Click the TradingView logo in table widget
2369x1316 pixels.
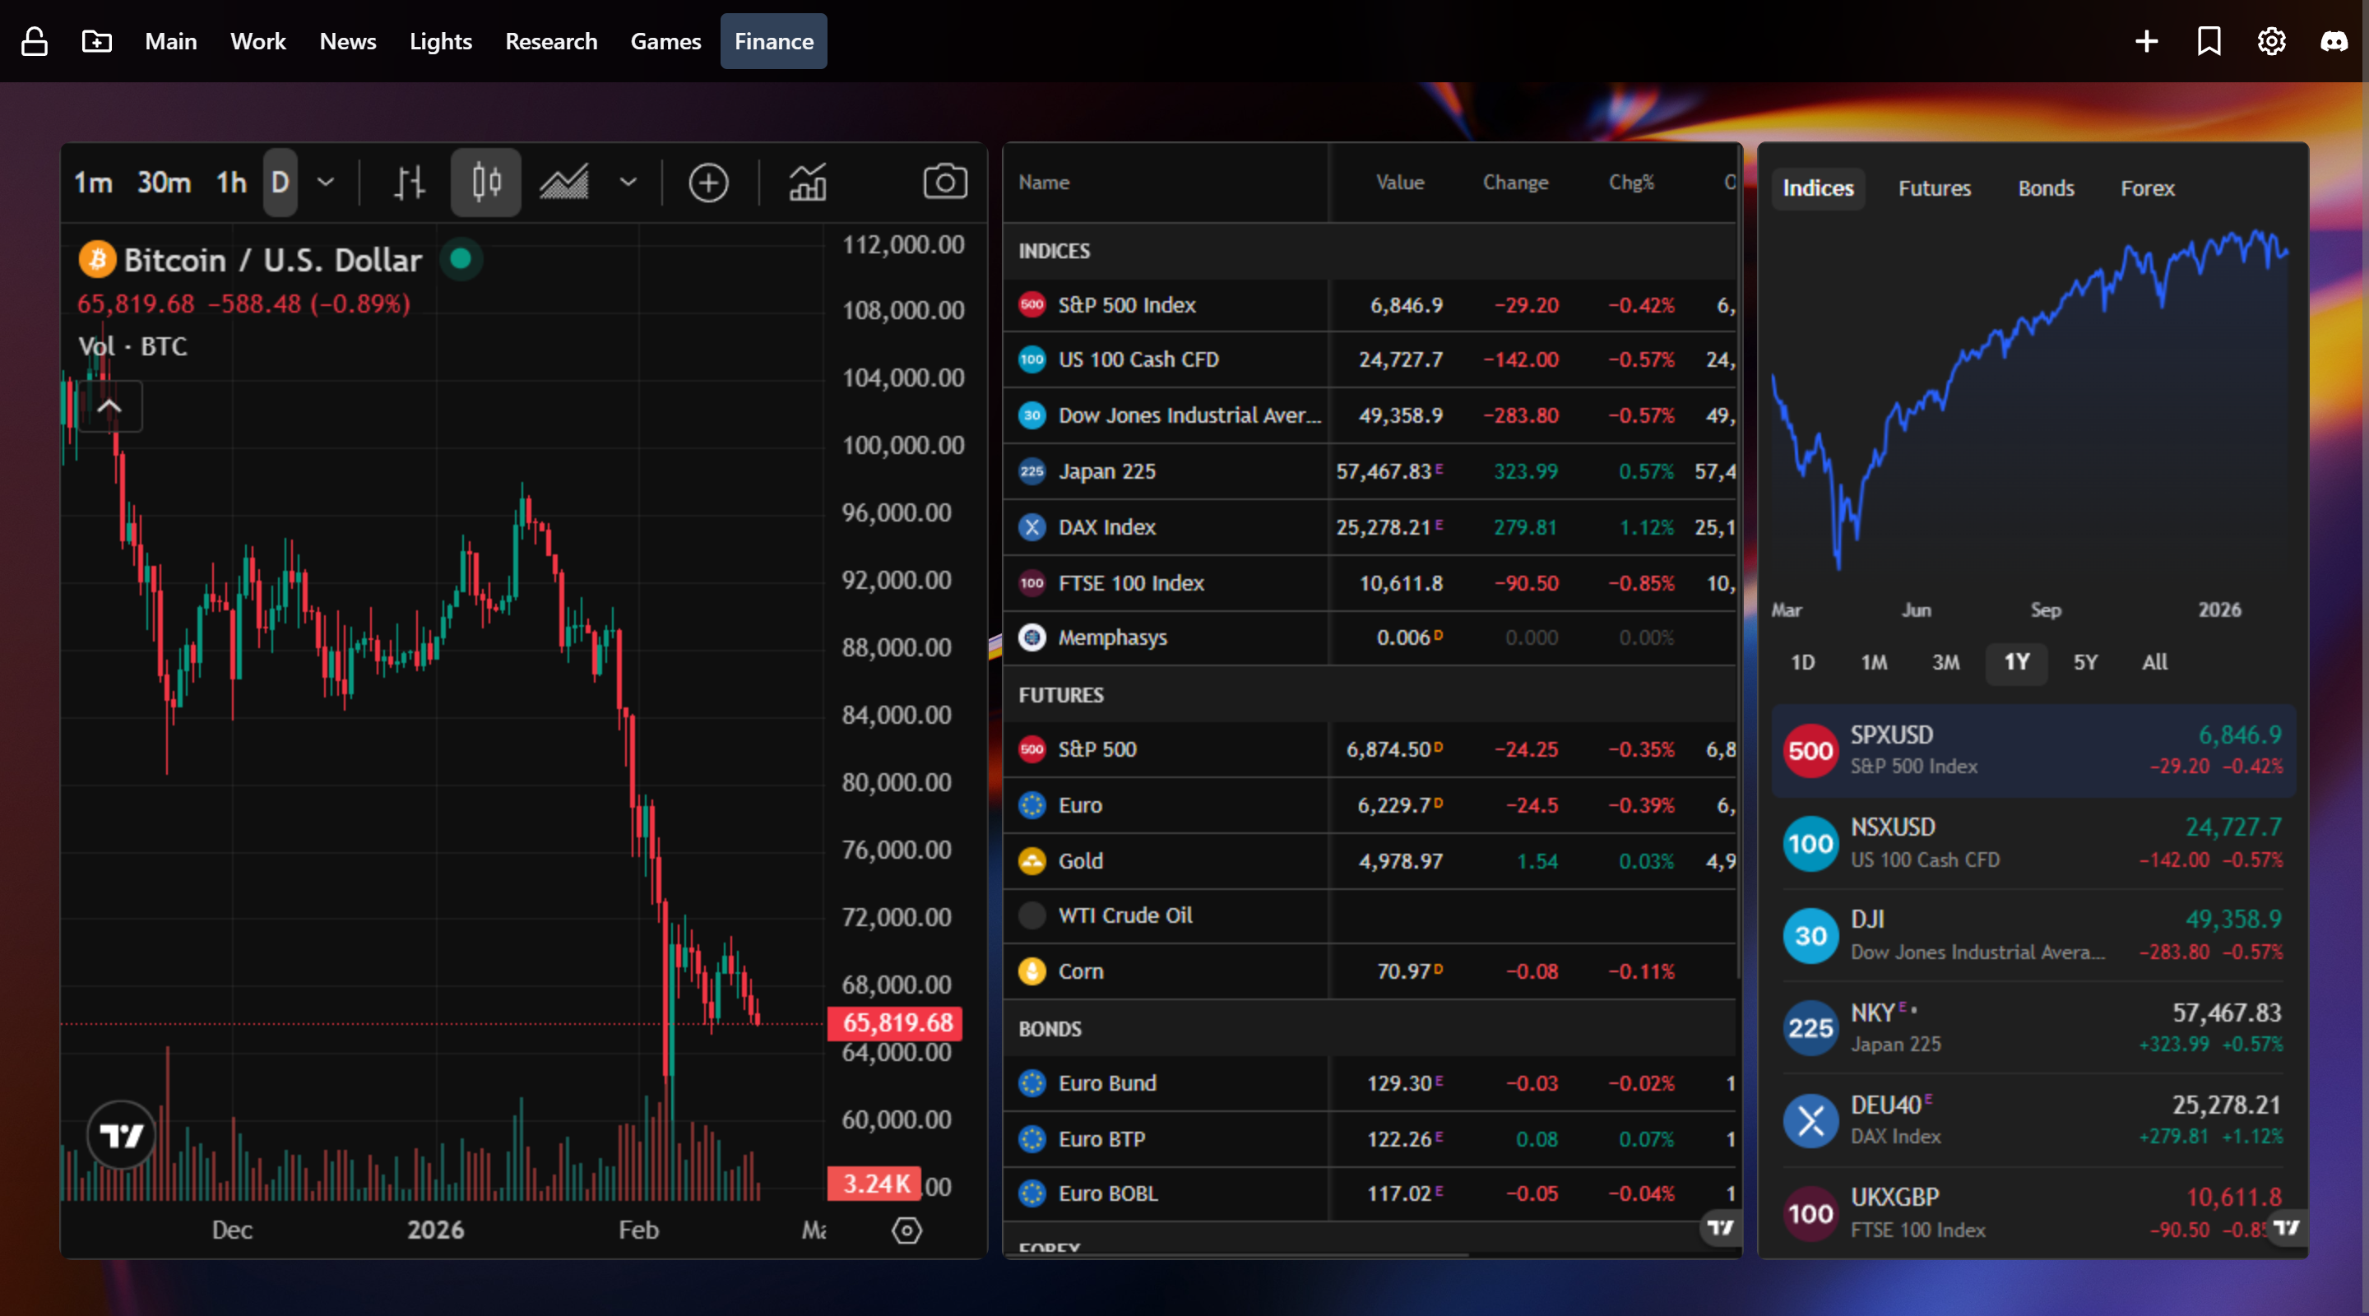[x=1721, y=1228]
